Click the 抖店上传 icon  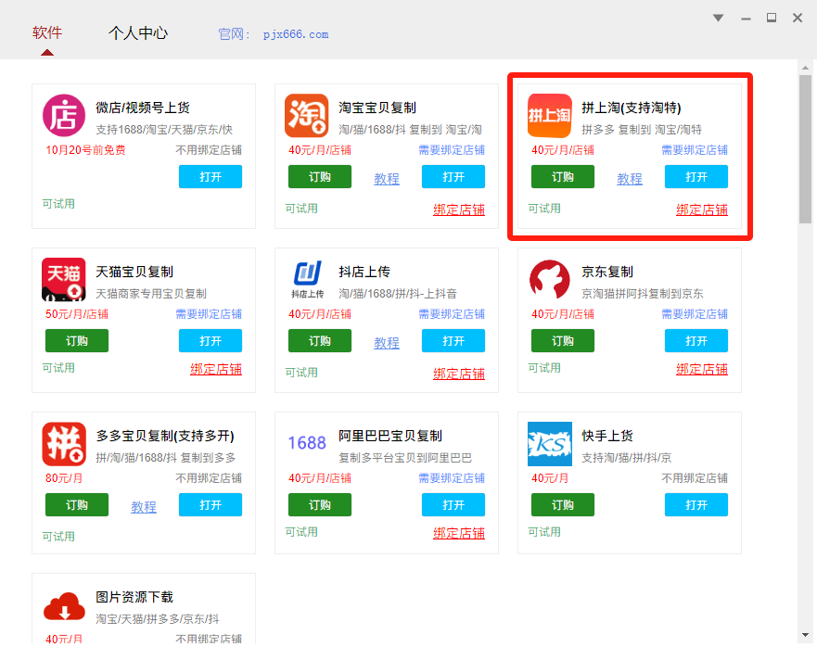coord(307,280)
